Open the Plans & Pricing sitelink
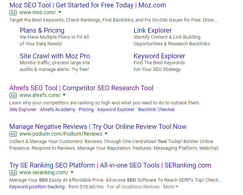Screen dimensions: 243x195 (42, 30)
